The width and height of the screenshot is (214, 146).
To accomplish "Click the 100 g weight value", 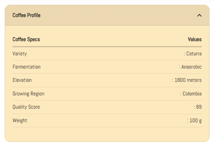I will coord(195,121).
